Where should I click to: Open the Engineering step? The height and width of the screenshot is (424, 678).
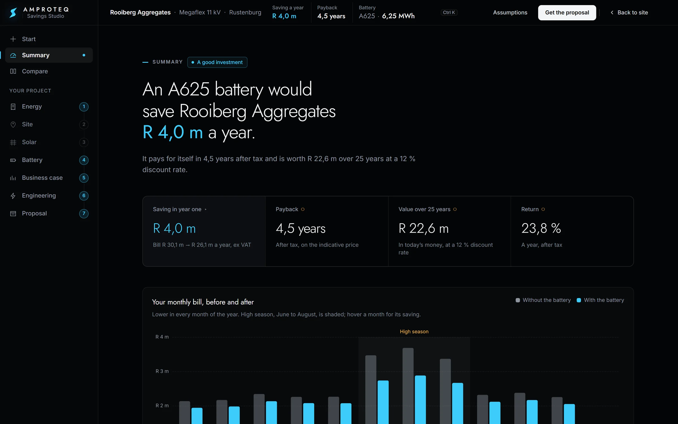point(49,196)
